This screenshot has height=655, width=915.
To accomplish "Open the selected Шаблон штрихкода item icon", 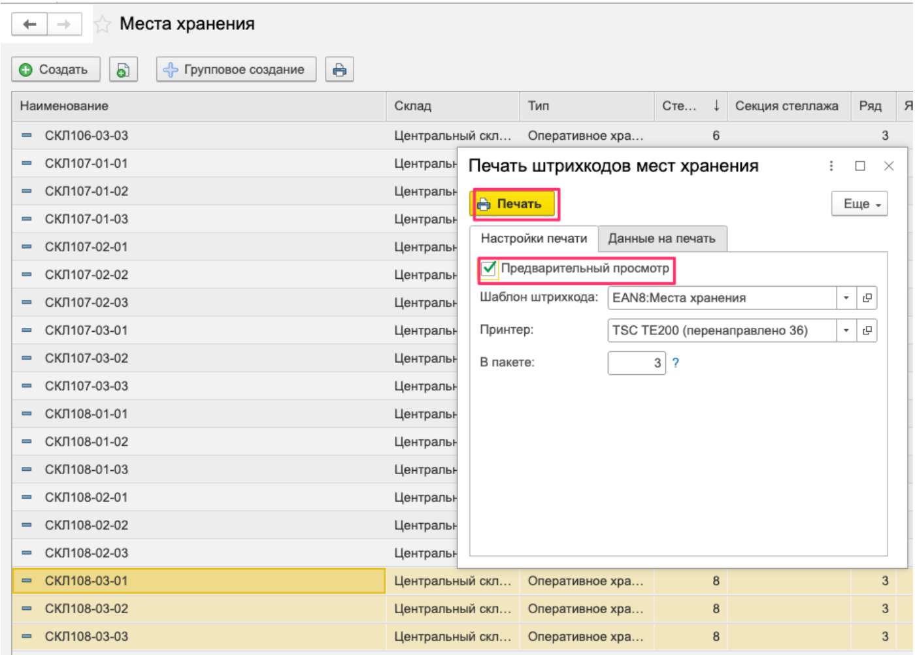I will coord(867,298).
